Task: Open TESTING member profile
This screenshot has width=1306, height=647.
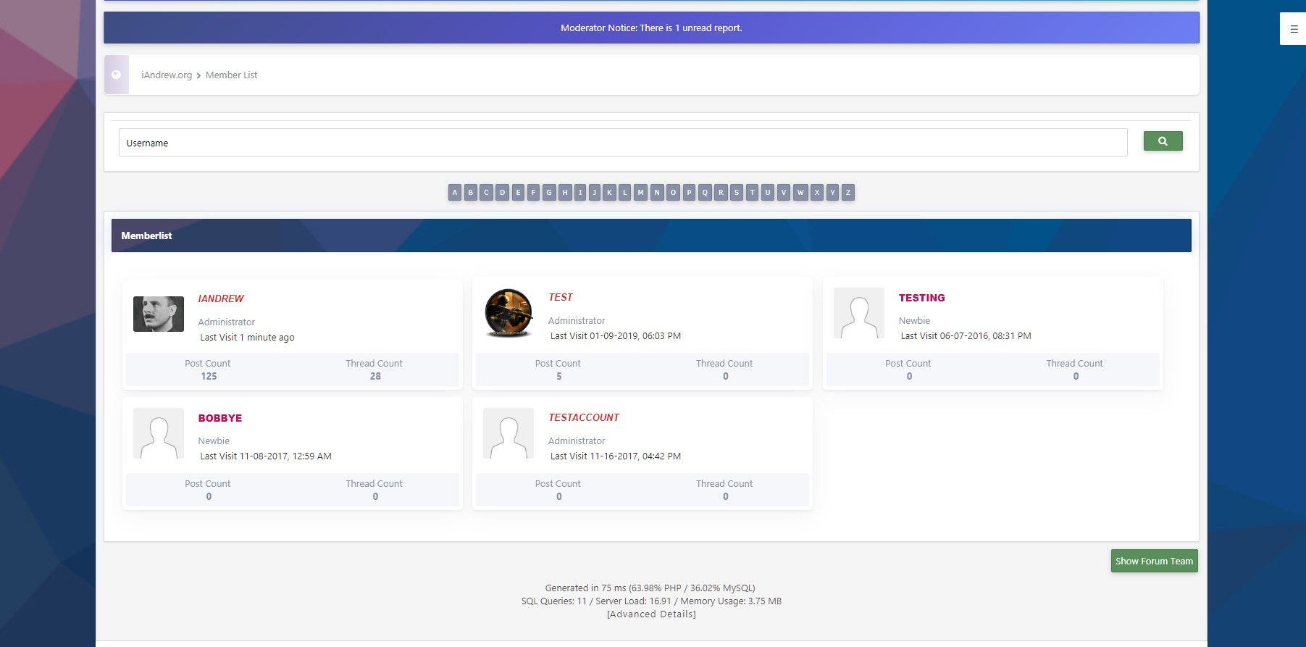Action: pos(921,298)
